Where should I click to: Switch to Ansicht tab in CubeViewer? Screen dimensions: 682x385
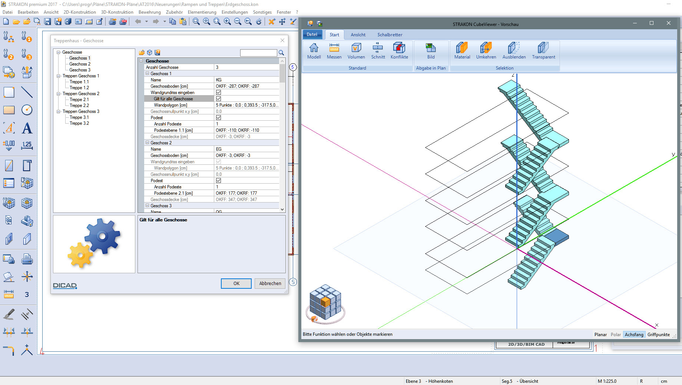pyautogui.click(x=358, y=35)
